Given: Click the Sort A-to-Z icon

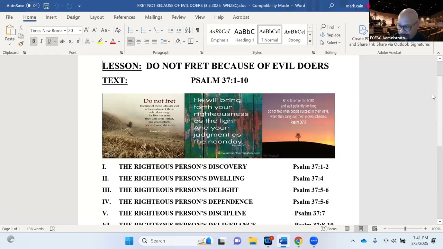Looking at the screenshot, I should click(188, 30).
